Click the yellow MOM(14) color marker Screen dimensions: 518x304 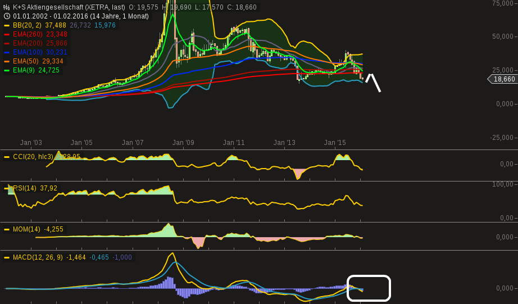7,229
